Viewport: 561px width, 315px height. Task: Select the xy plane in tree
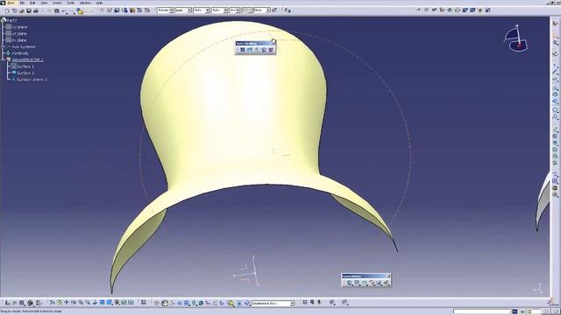(19, 27)
